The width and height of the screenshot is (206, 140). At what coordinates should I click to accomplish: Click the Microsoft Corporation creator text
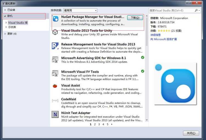click(x=174, y=18)
